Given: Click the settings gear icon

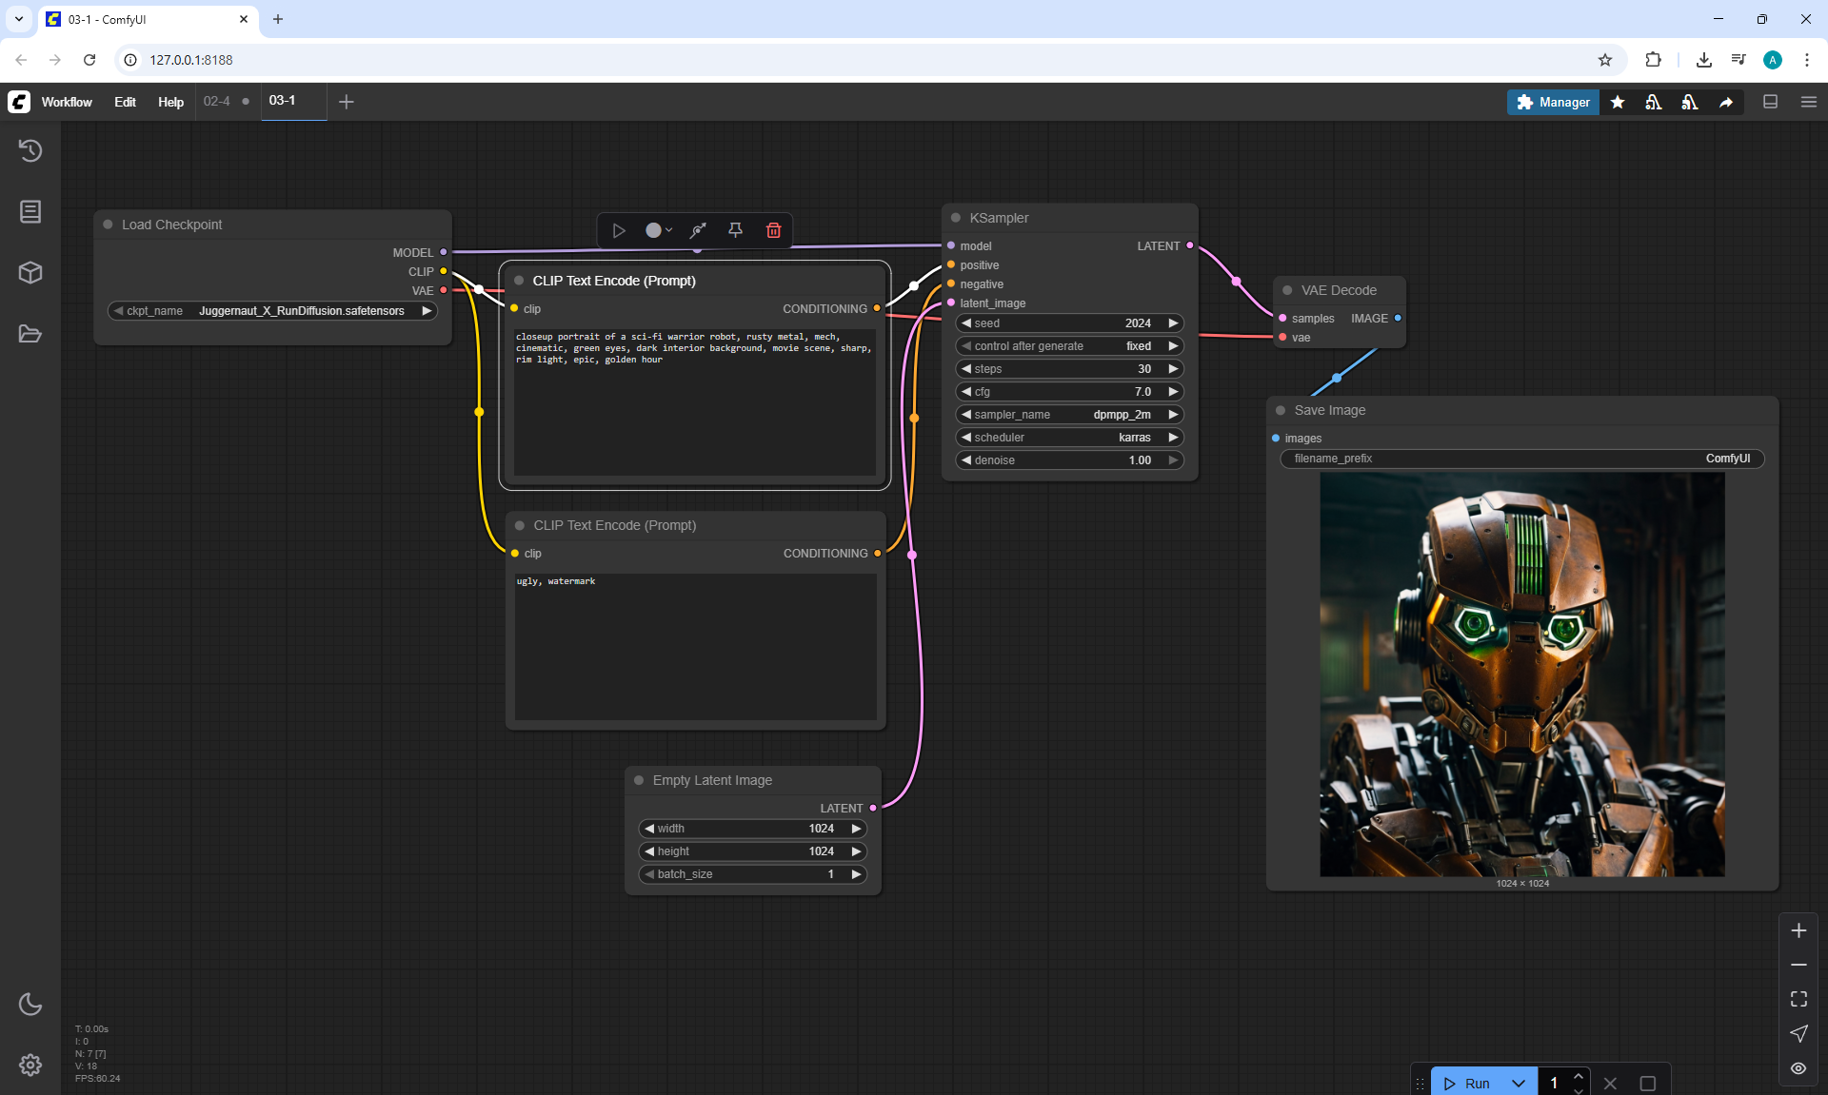Looking at the screenshot, I should click(x=30, y=1065).
